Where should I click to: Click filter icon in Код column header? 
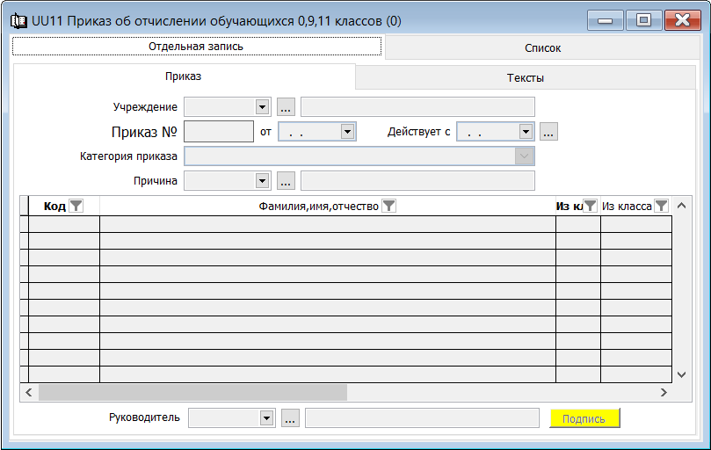[76, 206]
